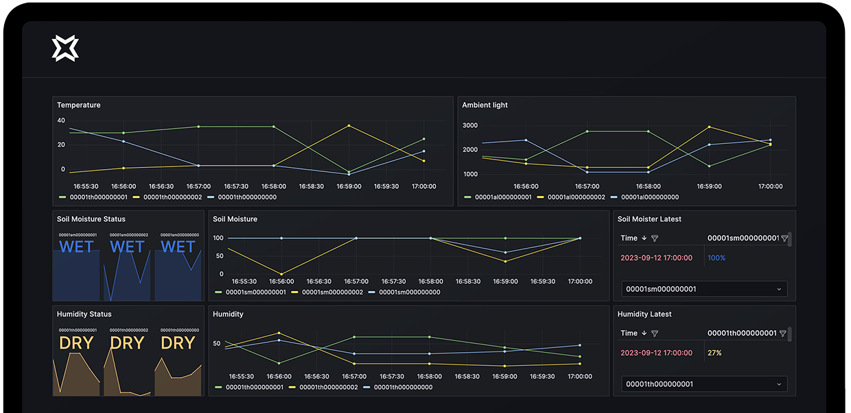This screenshot has height=413, width=851.
Task: Filter the Time column in Humidity Latest
Action: tap(655, 334)
